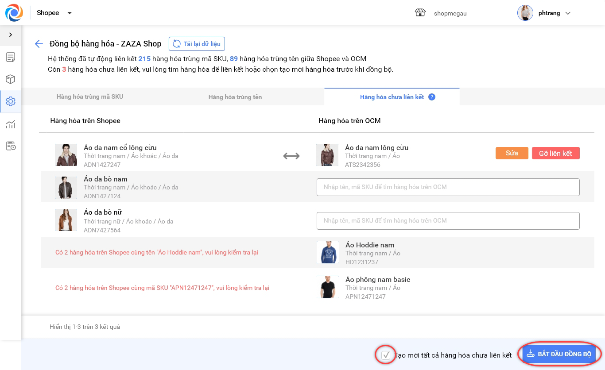Open the sync history icon in sidebar
Screen dimensions: 605x370
pyautogui.click(x=11, y=146)
